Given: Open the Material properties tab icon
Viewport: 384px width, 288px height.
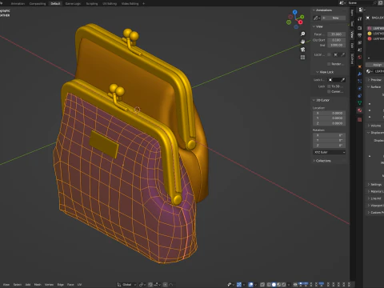Looking at the screenshot, I should [359, 110].
